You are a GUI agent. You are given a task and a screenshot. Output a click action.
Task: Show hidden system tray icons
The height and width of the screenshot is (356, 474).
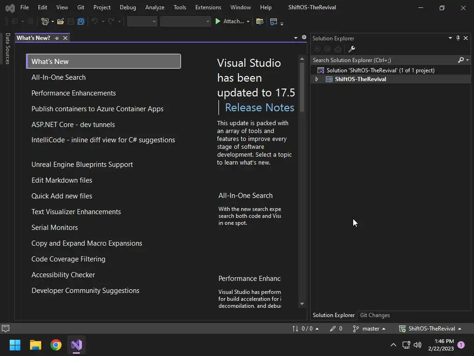[393, 345]
